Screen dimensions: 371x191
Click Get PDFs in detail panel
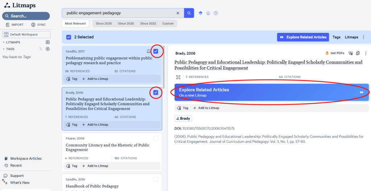click(x=335, y=53)
